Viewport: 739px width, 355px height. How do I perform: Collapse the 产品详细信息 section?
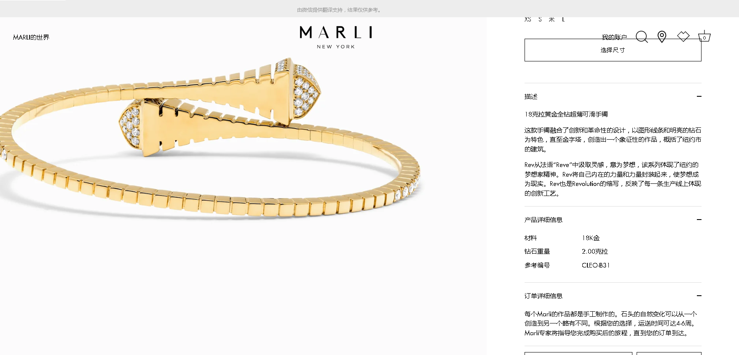[x=699, y=220]
